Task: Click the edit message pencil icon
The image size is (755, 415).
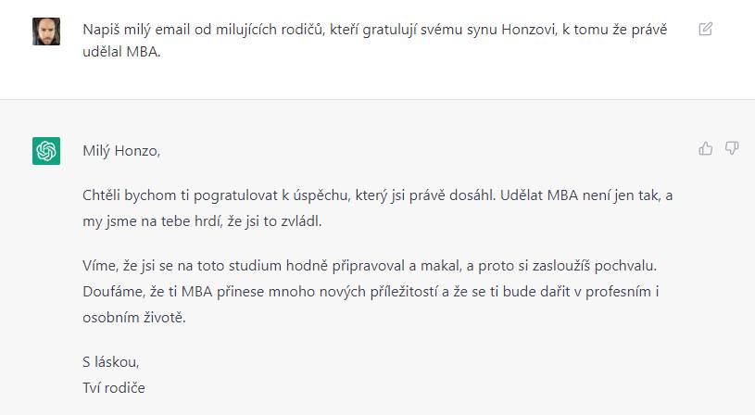Action: click(x=705, y=29)
